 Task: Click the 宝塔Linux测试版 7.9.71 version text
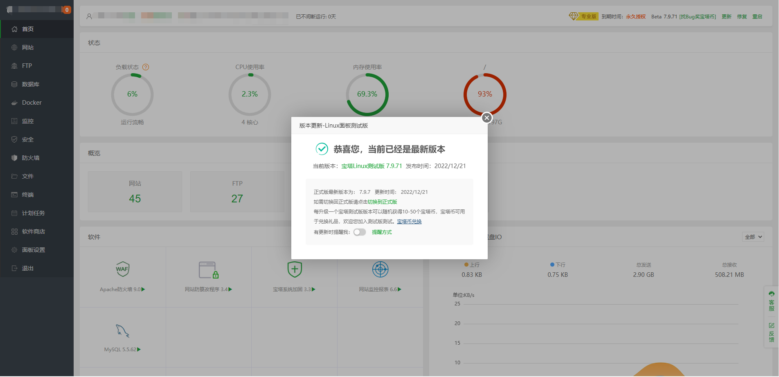(x=372, y=166)
